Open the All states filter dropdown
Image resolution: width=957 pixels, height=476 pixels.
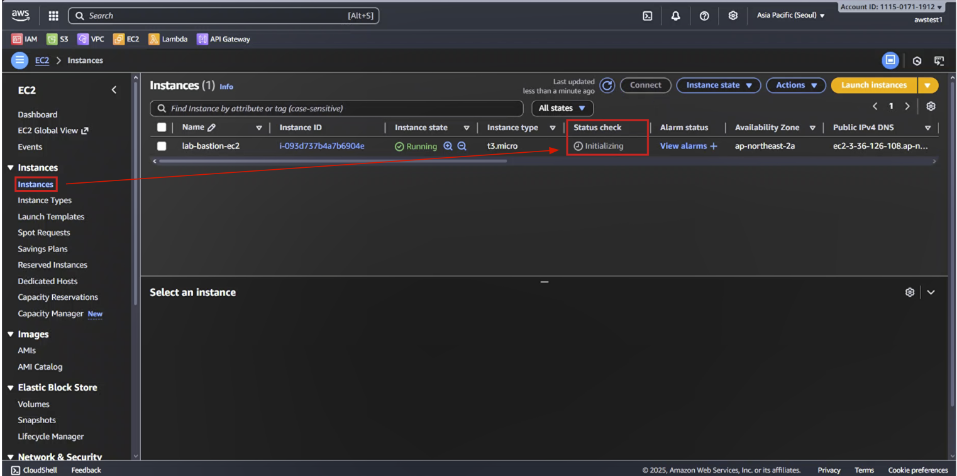pyautogui.click(x=562, y=108)
